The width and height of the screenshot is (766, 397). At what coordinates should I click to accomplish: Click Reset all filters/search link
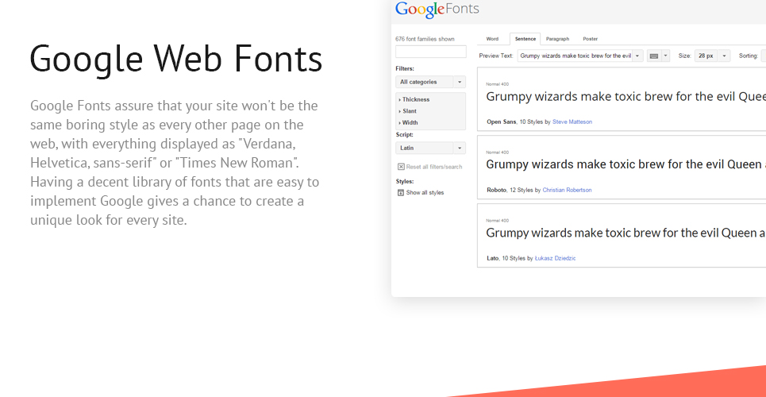(x=434, y=167)
